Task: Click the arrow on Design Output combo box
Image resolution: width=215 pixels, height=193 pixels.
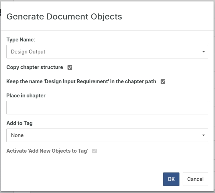Action: [203, 52]
